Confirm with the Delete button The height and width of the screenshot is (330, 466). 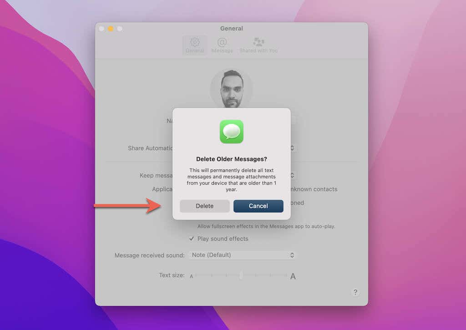click(204, 206)
